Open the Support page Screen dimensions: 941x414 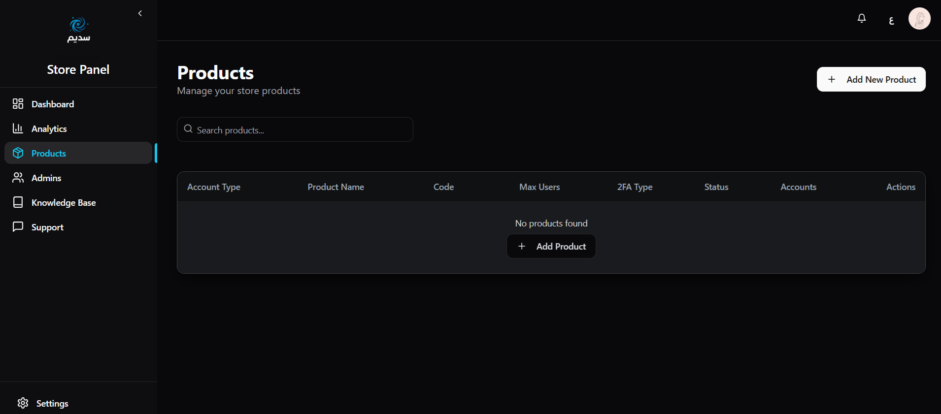point(47,227)
